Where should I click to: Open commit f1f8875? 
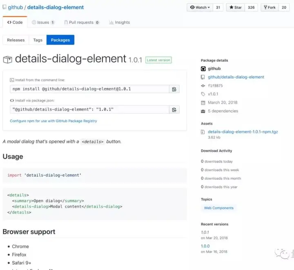coord(215,86)
